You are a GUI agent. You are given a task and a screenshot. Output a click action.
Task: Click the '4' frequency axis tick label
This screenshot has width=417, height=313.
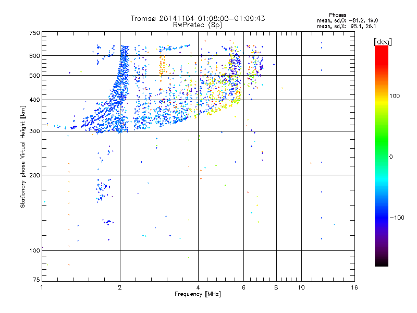click(198, 287)
